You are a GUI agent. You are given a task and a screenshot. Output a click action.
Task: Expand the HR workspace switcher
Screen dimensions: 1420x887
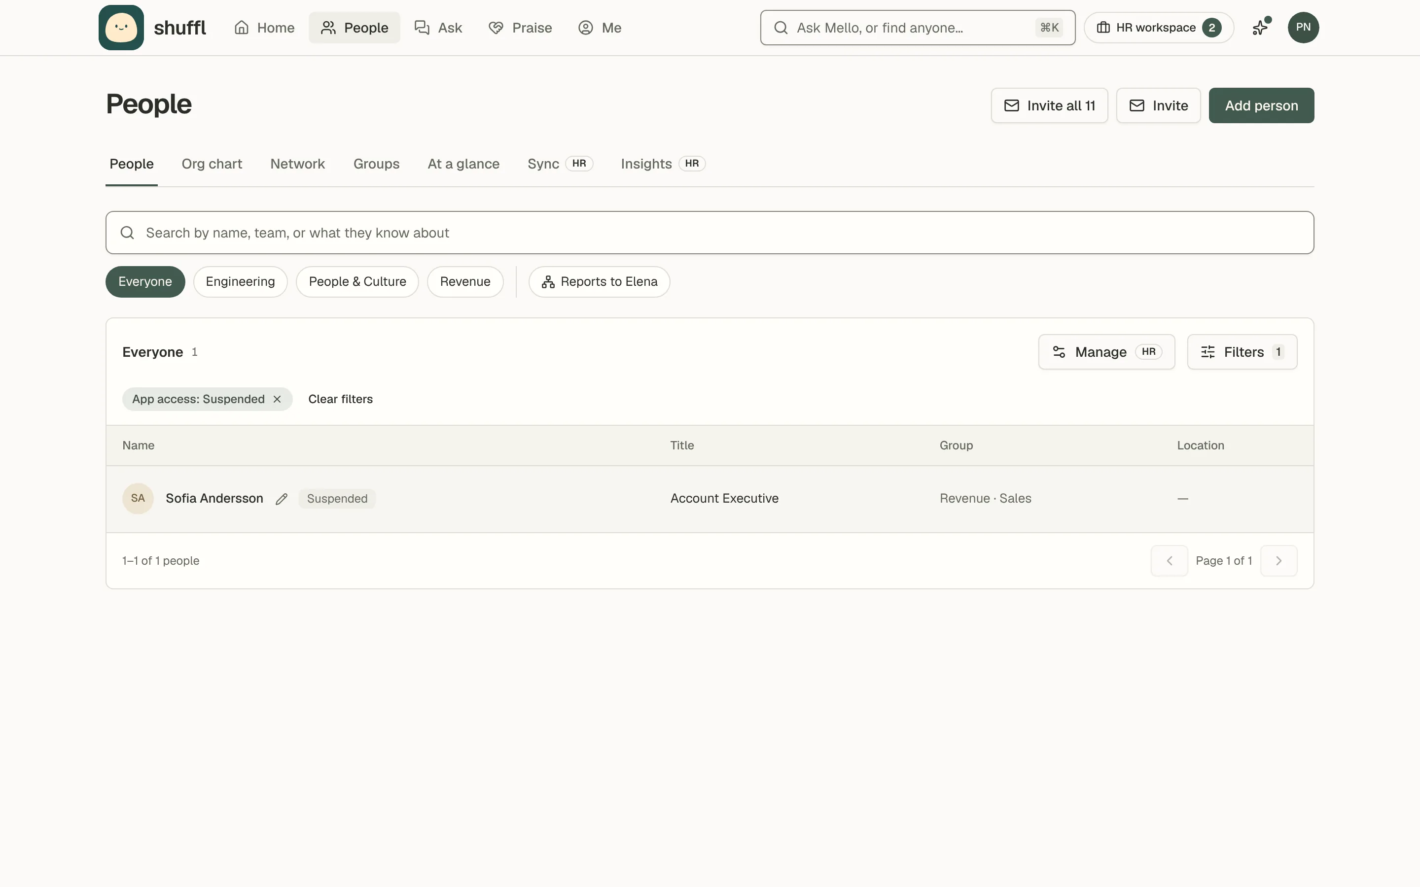click(1158, 28)
